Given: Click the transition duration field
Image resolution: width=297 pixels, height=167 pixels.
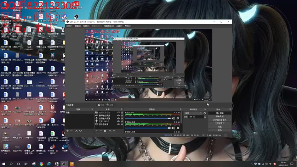Looking at the screenshot, I should pos(196,117).
